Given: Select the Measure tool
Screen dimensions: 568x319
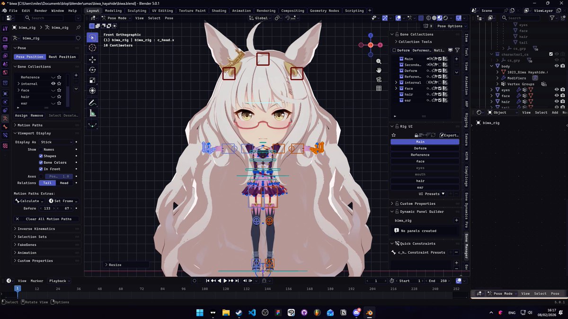Looking at the screenshot, I should 93,113.
